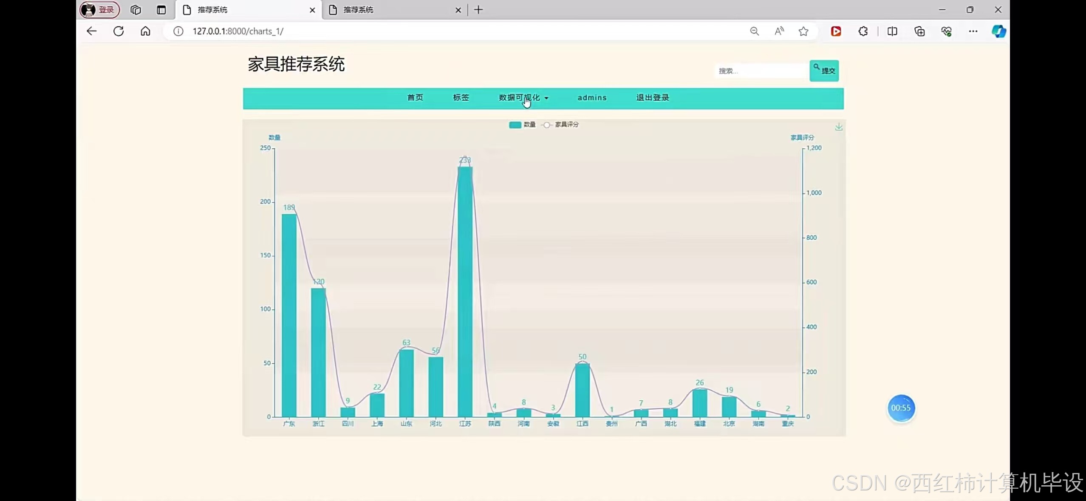Click the read aloud icon in address bar
The height and width of the screenshot is (501, 1086).
[779, 31]
